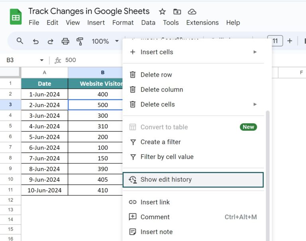Select column A header
Screen dimensions: 306x241
coord(45,73)
